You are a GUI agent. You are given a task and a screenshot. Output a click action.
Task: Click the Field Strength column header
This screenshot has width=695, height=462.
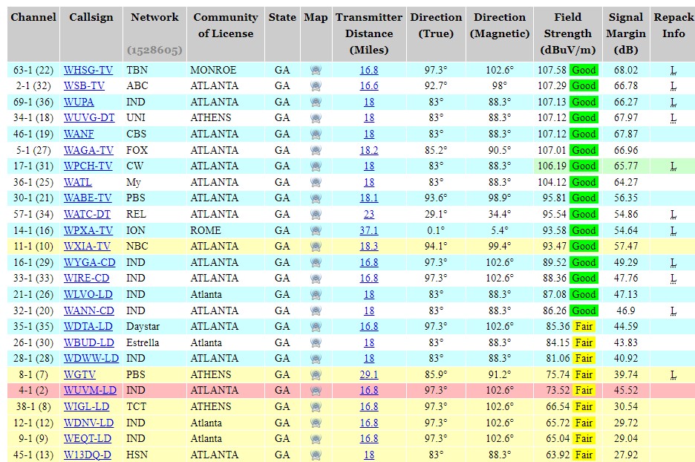point(567,33)
